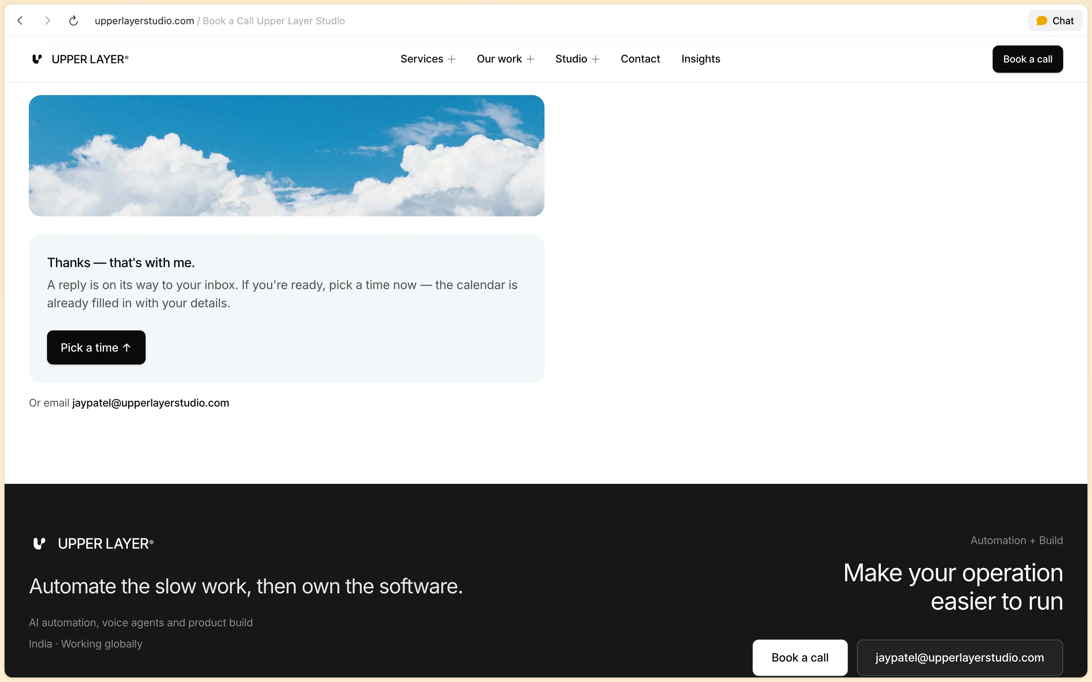Click the clouds sky banner image
This screenshot has width=1092, height=682.
[287, 156]
